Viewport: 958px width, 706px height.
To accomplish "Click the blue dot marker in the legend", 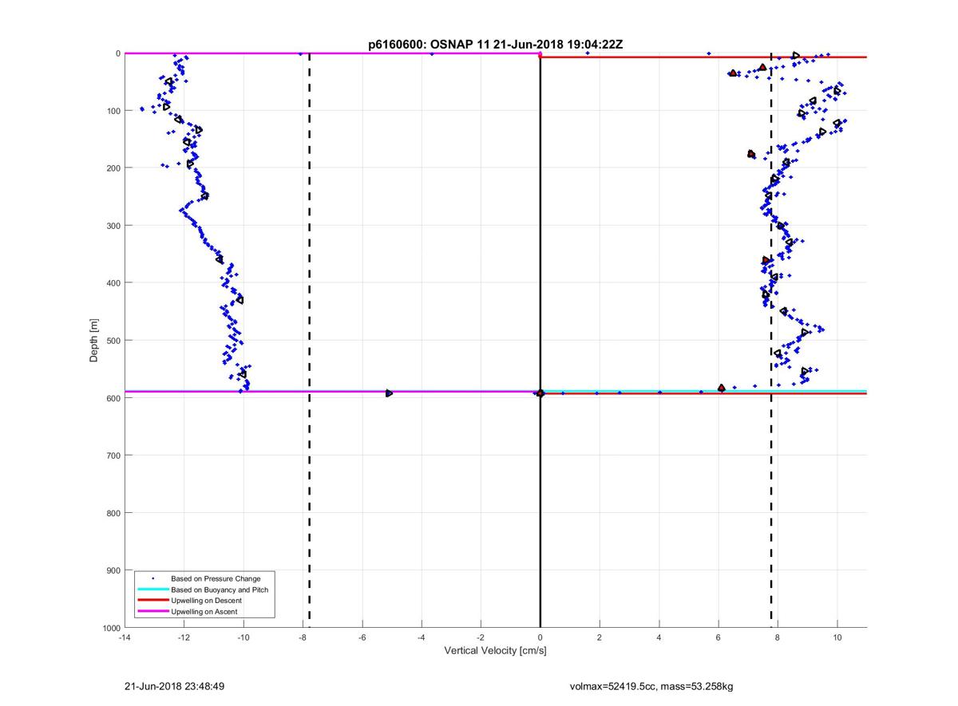I will pyautogui.click(x=152, y=578).
